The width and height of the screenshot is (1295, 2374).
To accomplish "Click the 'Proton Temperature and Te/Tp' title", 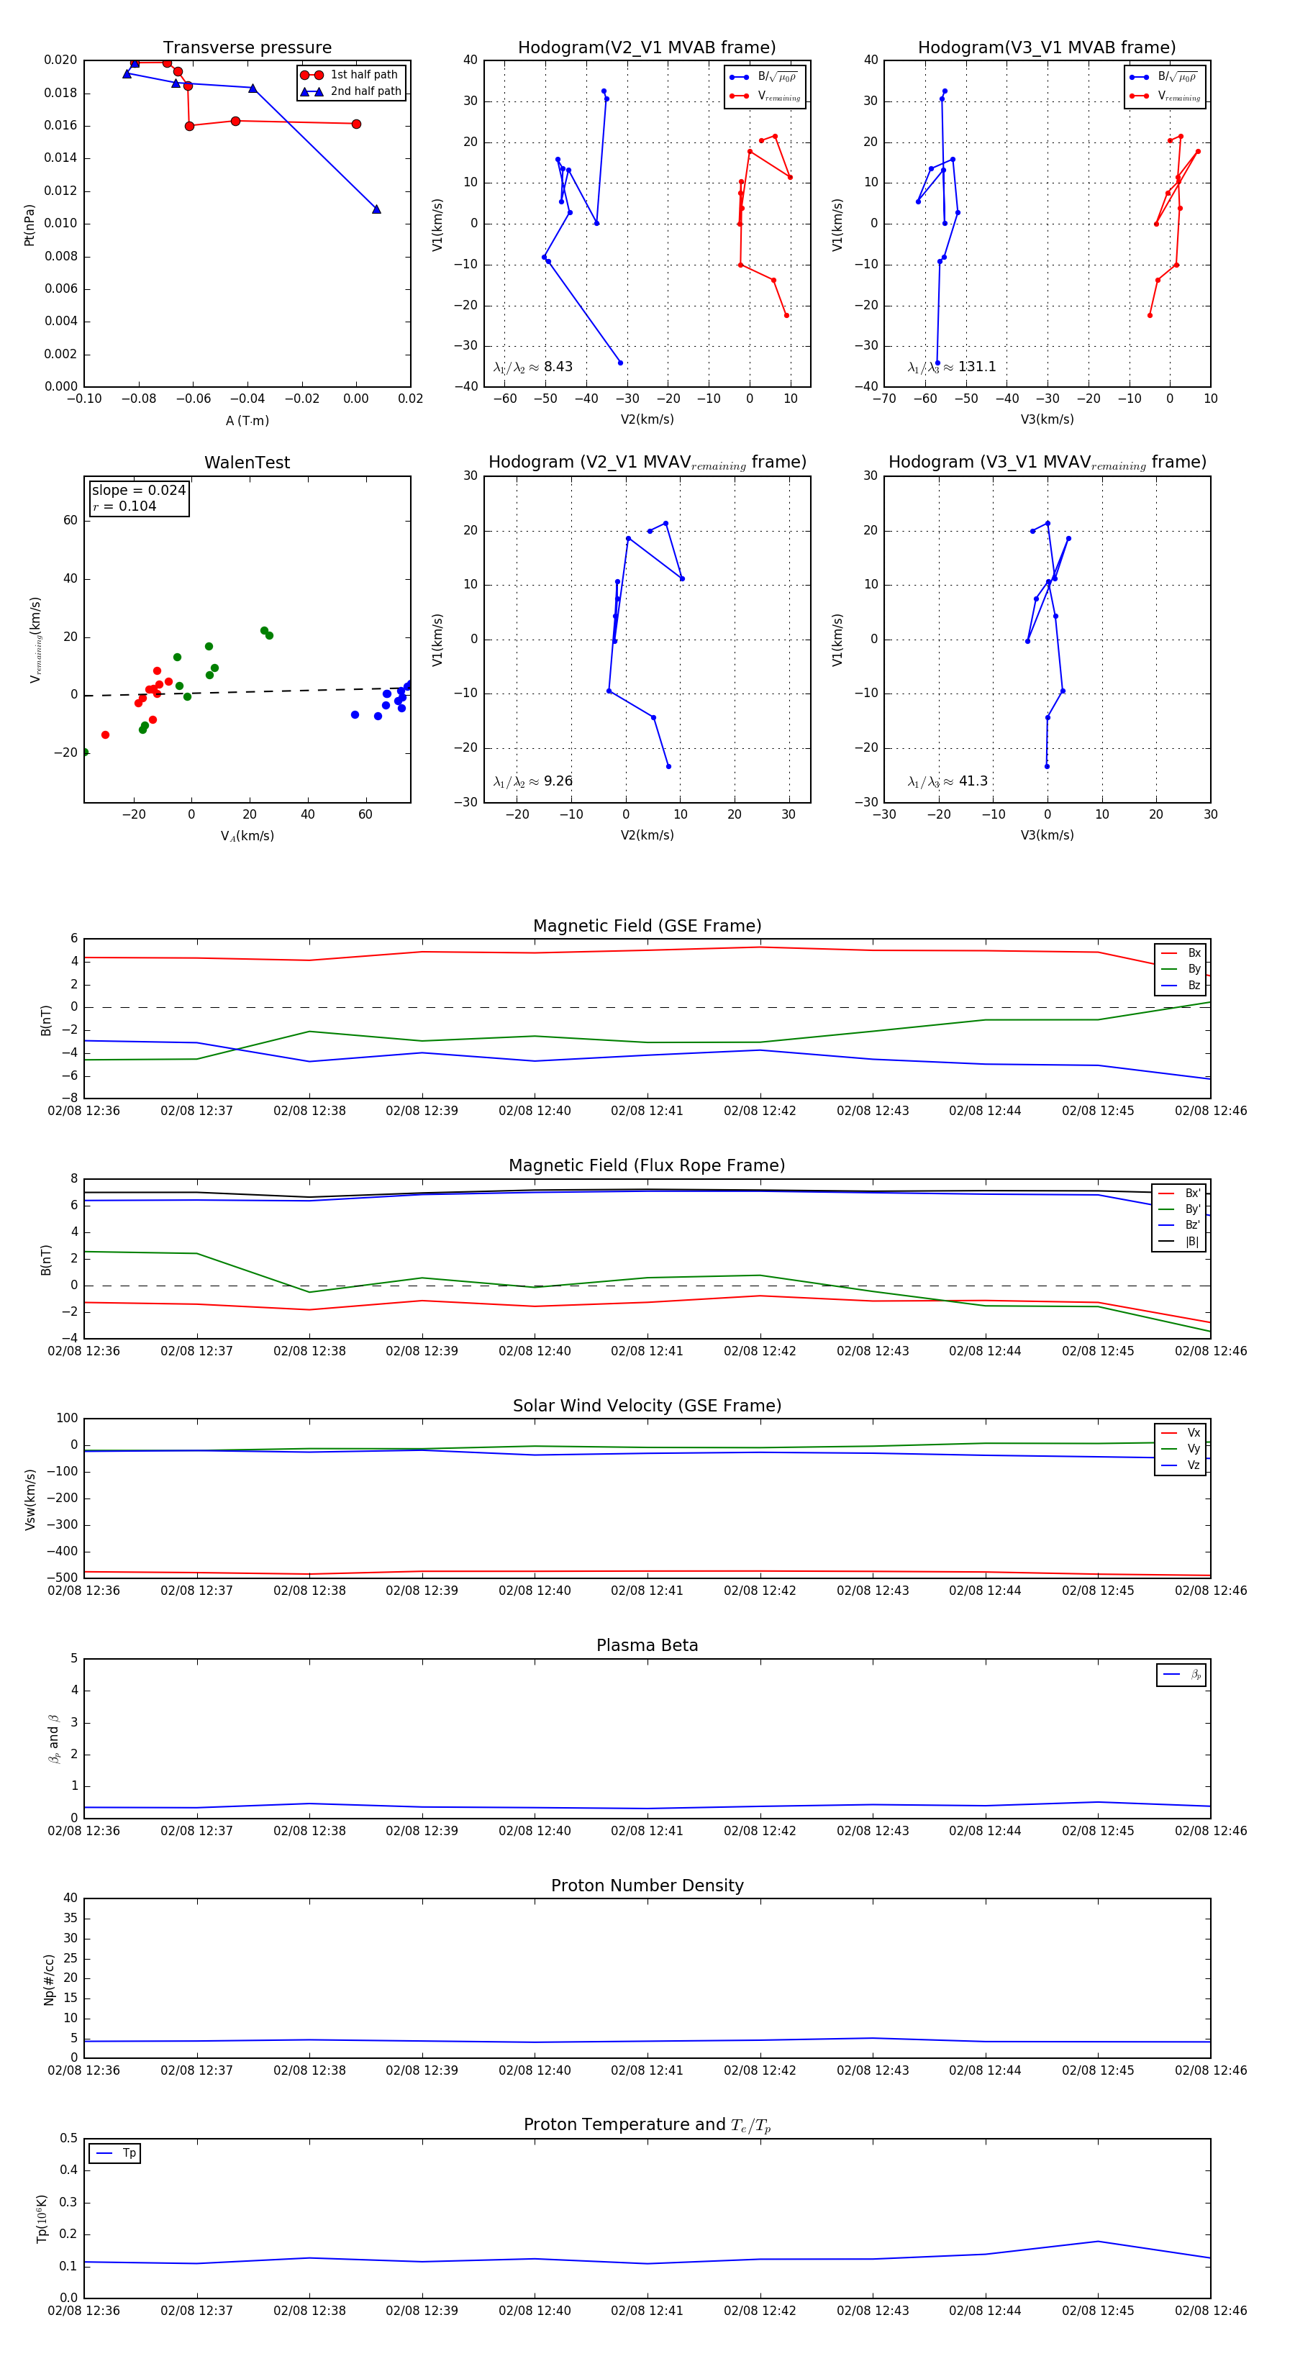I will [647, 2125].
